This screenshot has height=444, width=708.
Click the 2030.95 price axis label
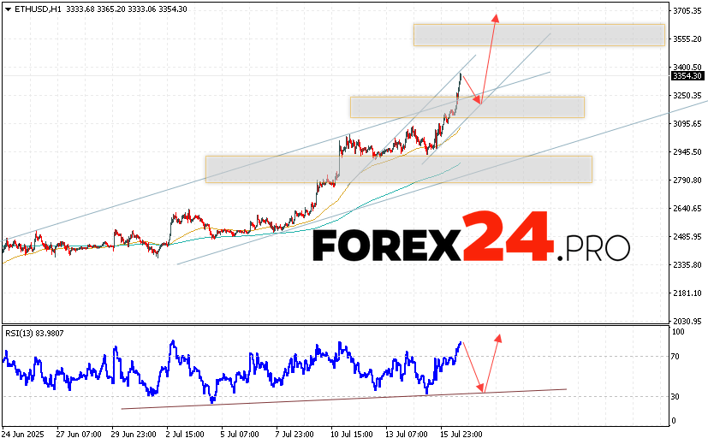click(687, 321)
